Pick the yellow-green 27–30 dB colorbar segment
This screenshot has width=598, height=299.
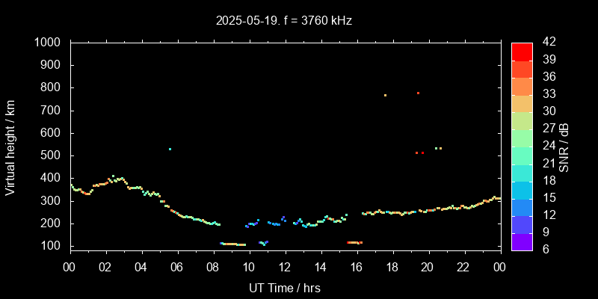522,120
